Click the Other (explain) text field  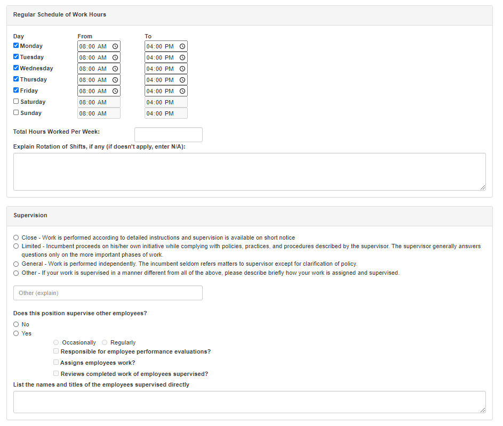pyautogui.click(x=108, y=293)
